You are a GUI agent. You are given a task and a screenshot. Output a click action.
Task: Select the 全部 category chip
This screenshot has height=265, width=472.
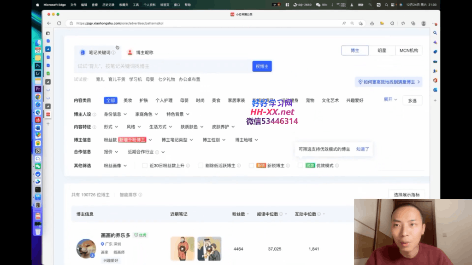click(x=111, y=101)
